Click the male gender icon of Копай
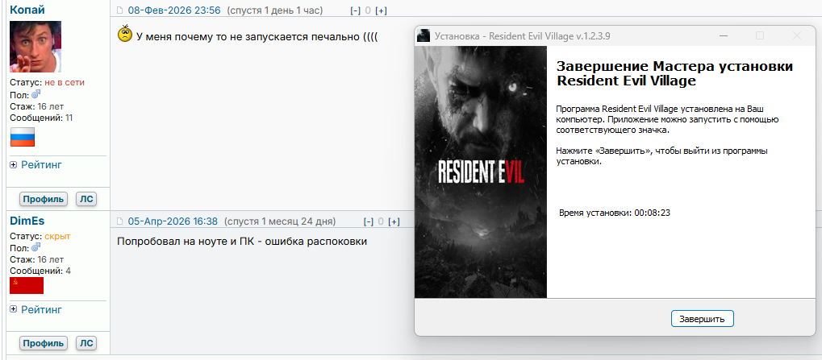 (36, 94)
